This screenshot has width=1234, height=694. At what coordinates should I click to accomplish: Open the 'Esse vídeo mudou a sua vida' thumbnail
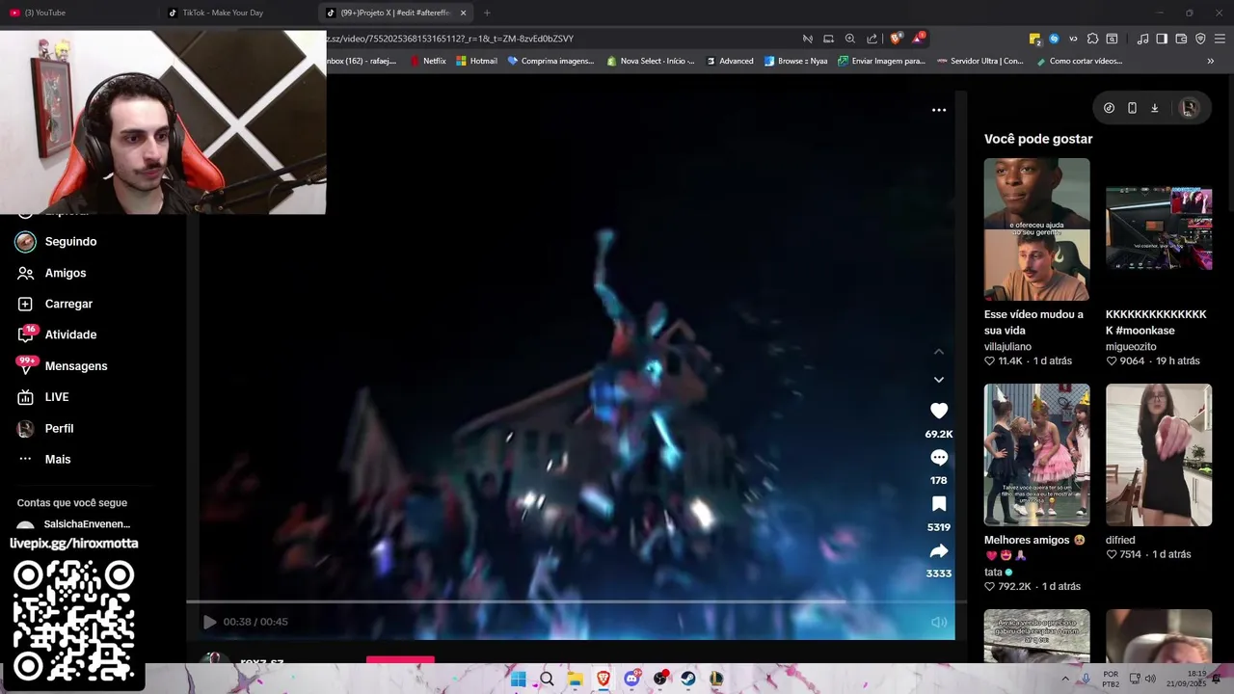(1036, 229)
